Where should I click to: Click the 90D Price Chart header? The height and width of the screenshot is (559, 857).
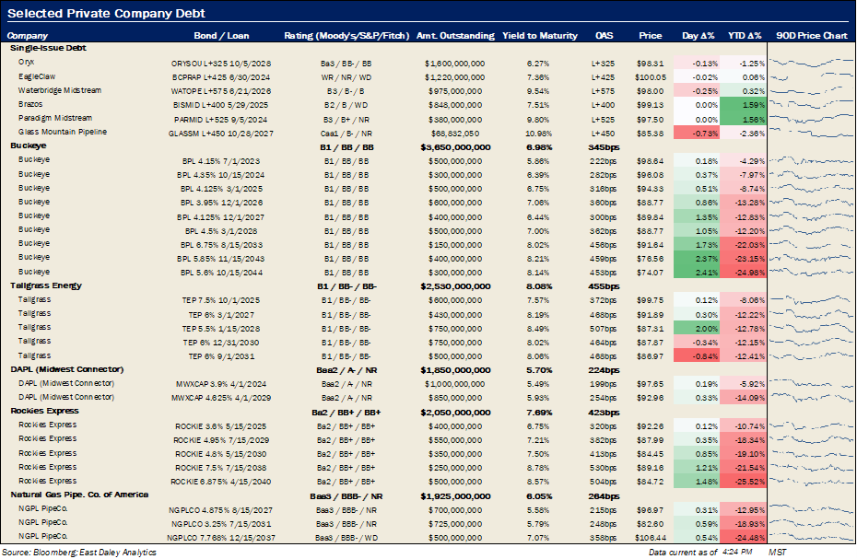[812, 36]
